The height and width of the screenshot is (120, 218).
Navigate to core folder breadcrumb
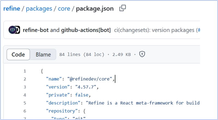64,9
